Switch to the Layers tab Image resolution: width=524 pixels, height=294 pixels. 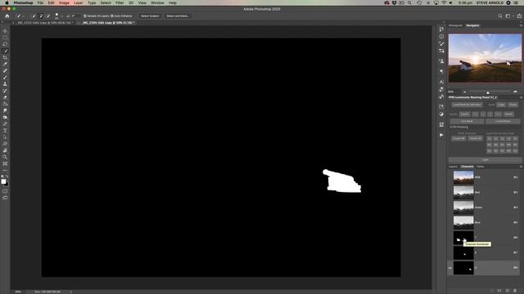pyautogui.click(x=453, y=167)
